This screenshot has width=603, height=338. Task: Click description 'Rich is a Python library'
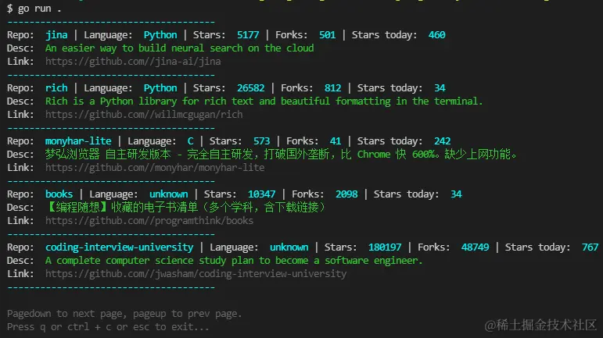tap(264, 101)
